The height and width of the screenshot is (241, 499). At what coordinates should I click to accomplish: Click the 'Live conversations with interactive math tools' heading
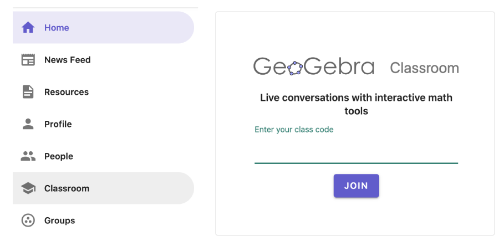click(x=356, y=104)
